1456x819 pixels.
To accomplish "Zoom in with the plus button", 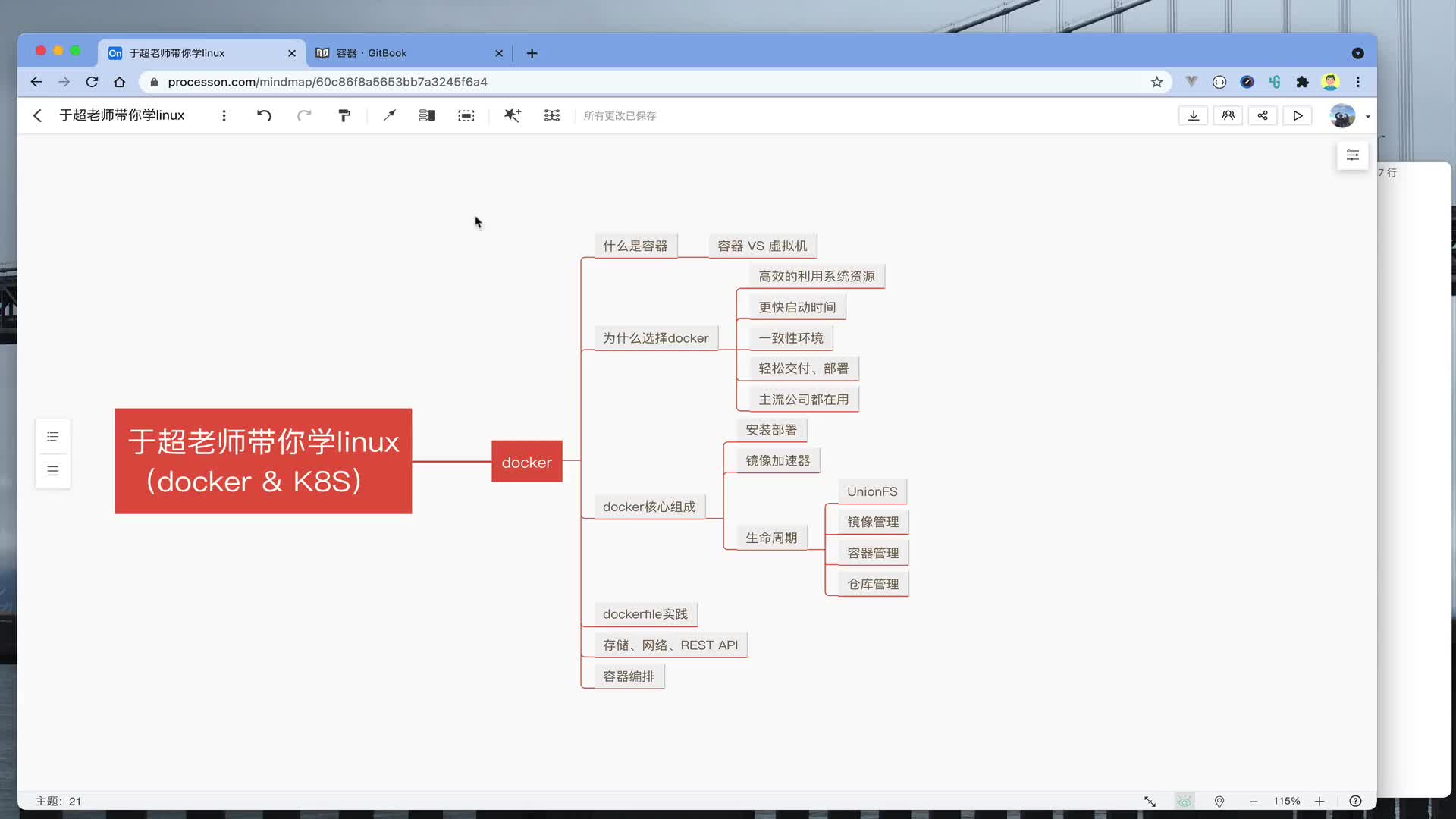I will (x=1319, y=802).
